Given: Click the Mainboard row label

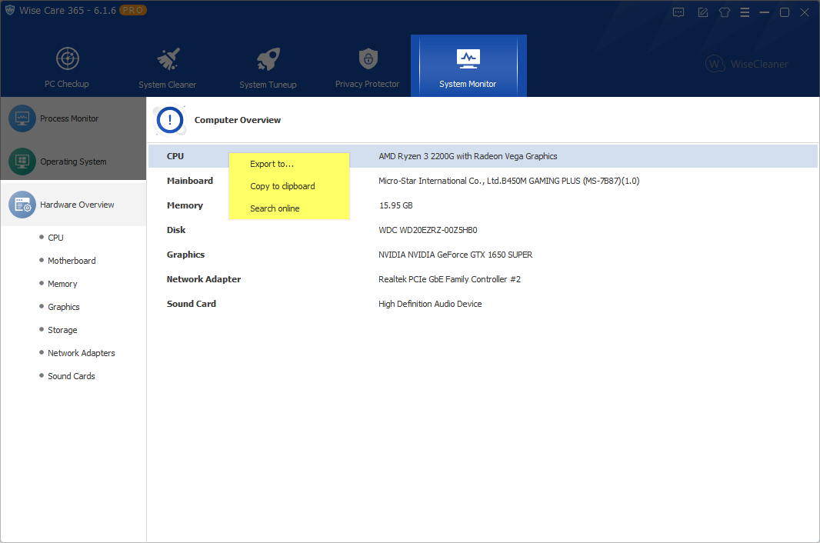Looking at the screenshot, I should click(x=190, y=181).
